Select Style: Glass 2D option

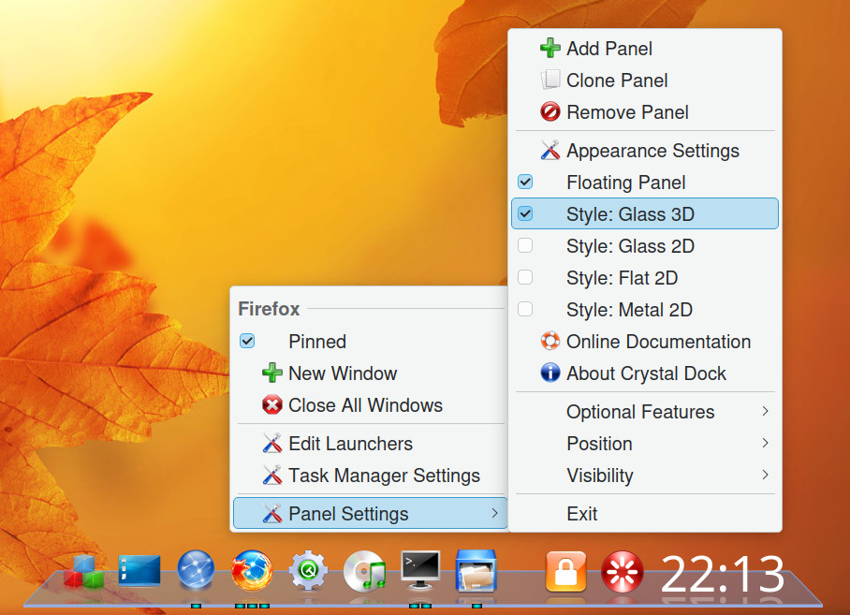click(x=645, y=246)
